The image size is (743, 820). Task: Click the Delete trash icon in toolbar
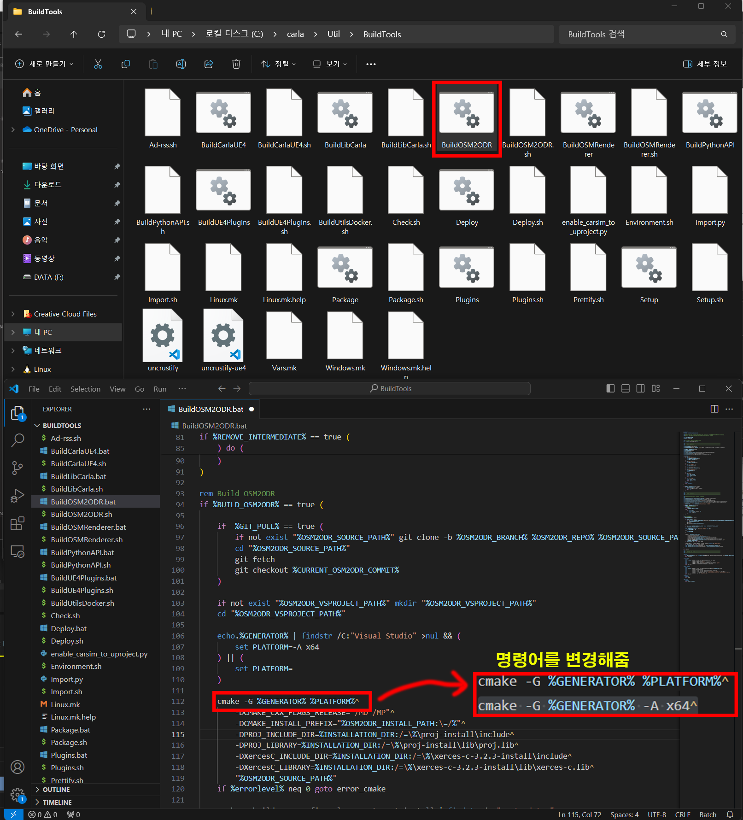236,64
